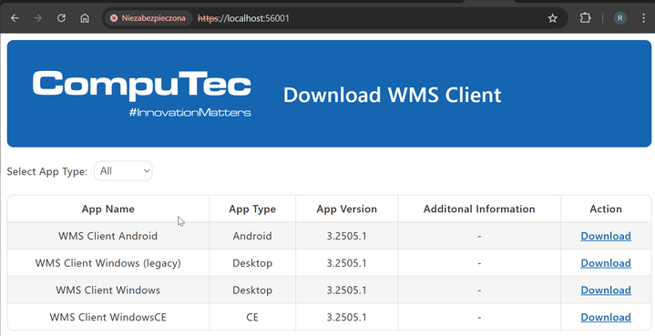This screenshot has height=336, width=655.
Task: Click the CompuTec logo
Action: pos(142,94)
